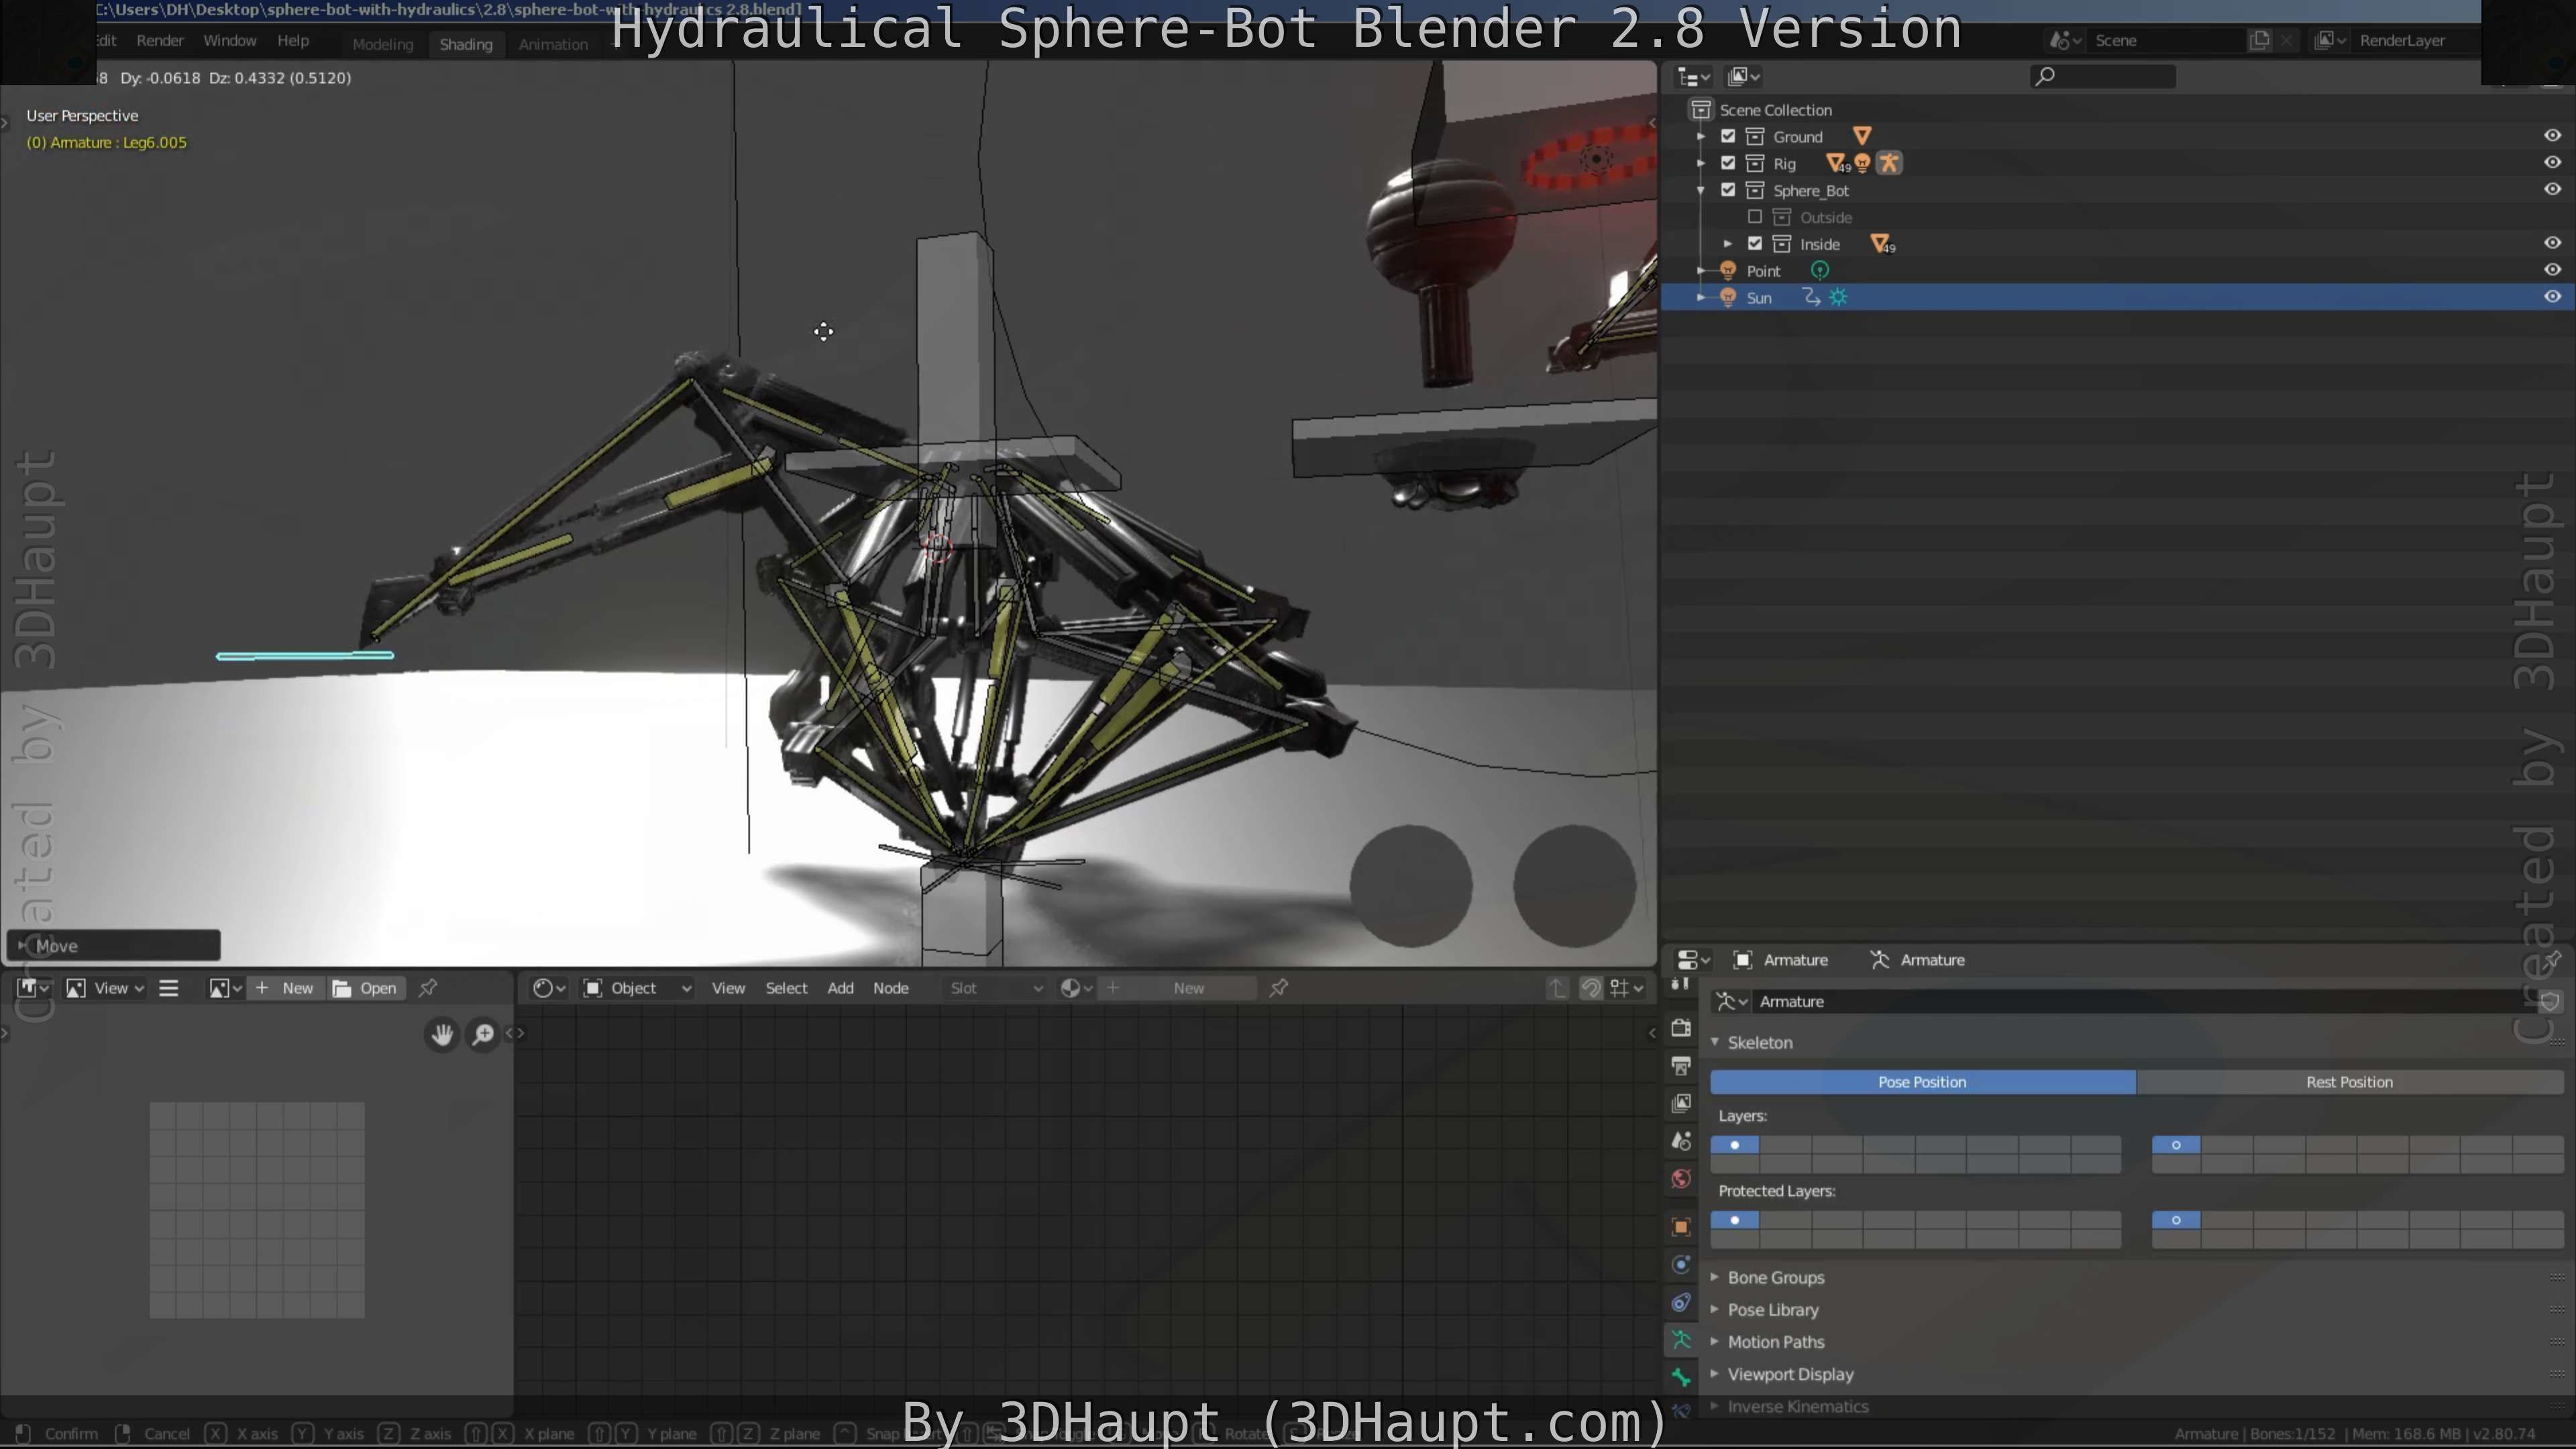Open the Object properties tab icon

pyautogui.click(x=1681, y=1227)
